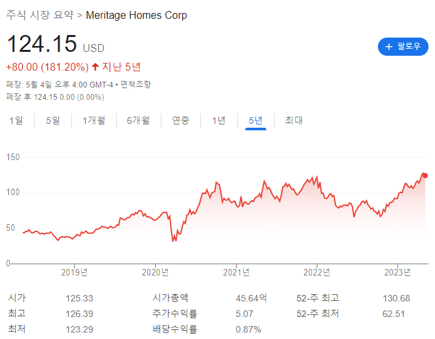Switch chart to 6개월 range

tap(138, 121)
